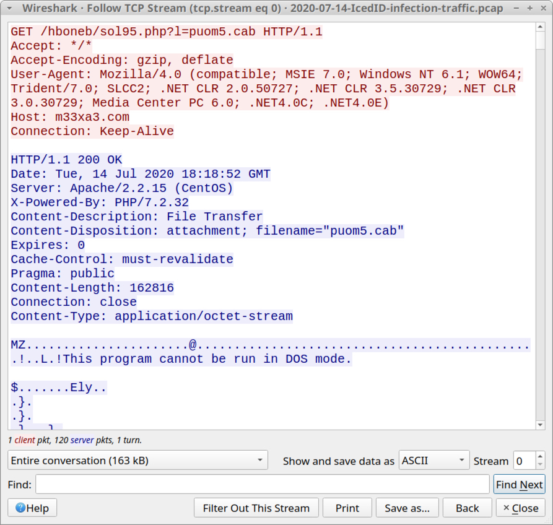Click the Expires: 0 line
This screenshot has width=553, height=525.
[48, 245]
